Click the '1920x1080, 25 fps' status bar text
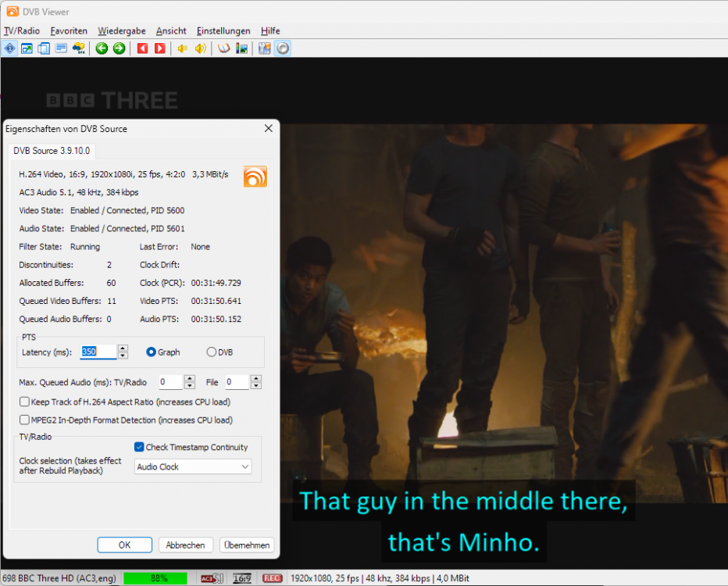This screenshot has width=728, height=586. (325, 578)
